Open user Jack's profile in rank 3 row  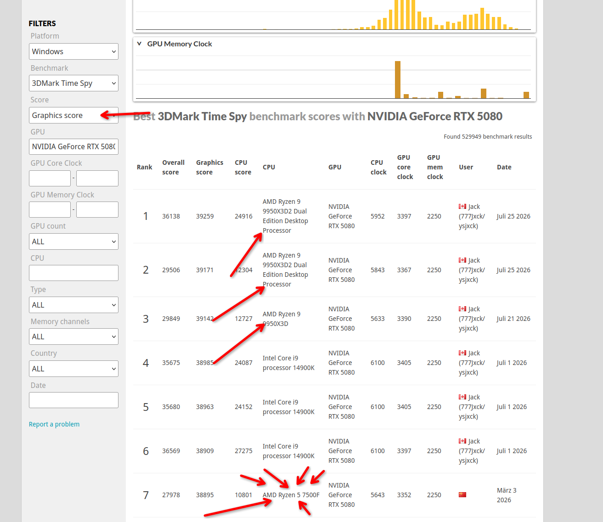click(472, 319)
